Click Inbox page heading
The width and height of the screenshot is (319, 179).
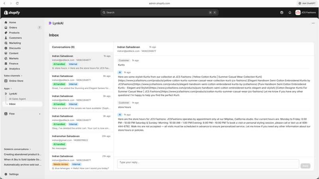click(54, 35)
